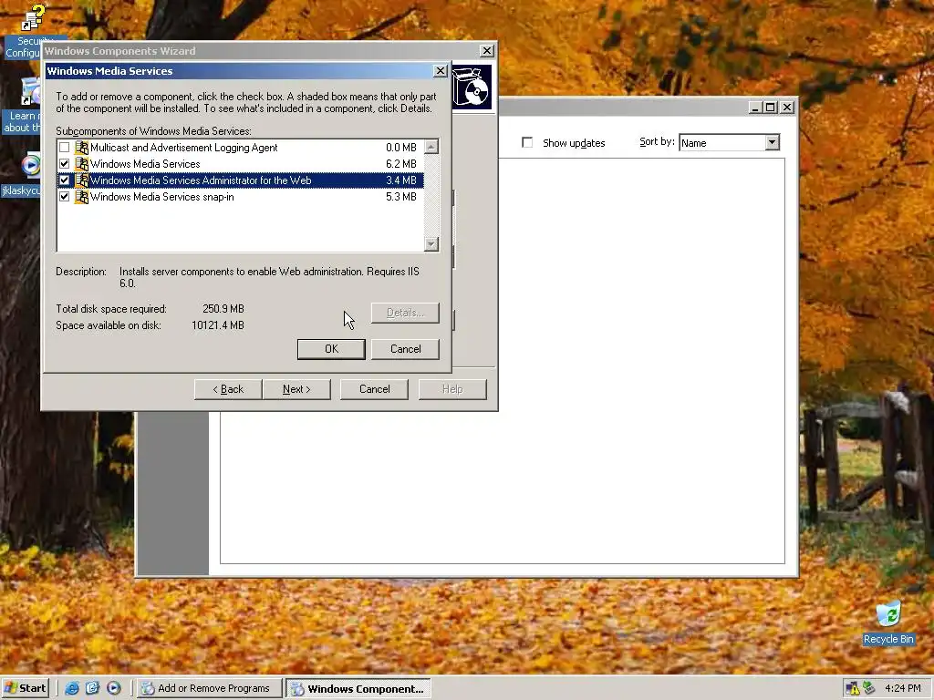934x700 pixels.
Task: Select Windows Media Services snap-in row
Action: [x=240, y=197]
